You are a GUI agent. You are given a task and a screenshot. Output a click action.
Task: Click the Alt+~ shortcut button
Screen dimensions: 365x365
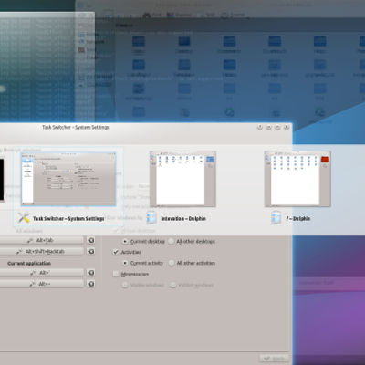pos(41,284)
